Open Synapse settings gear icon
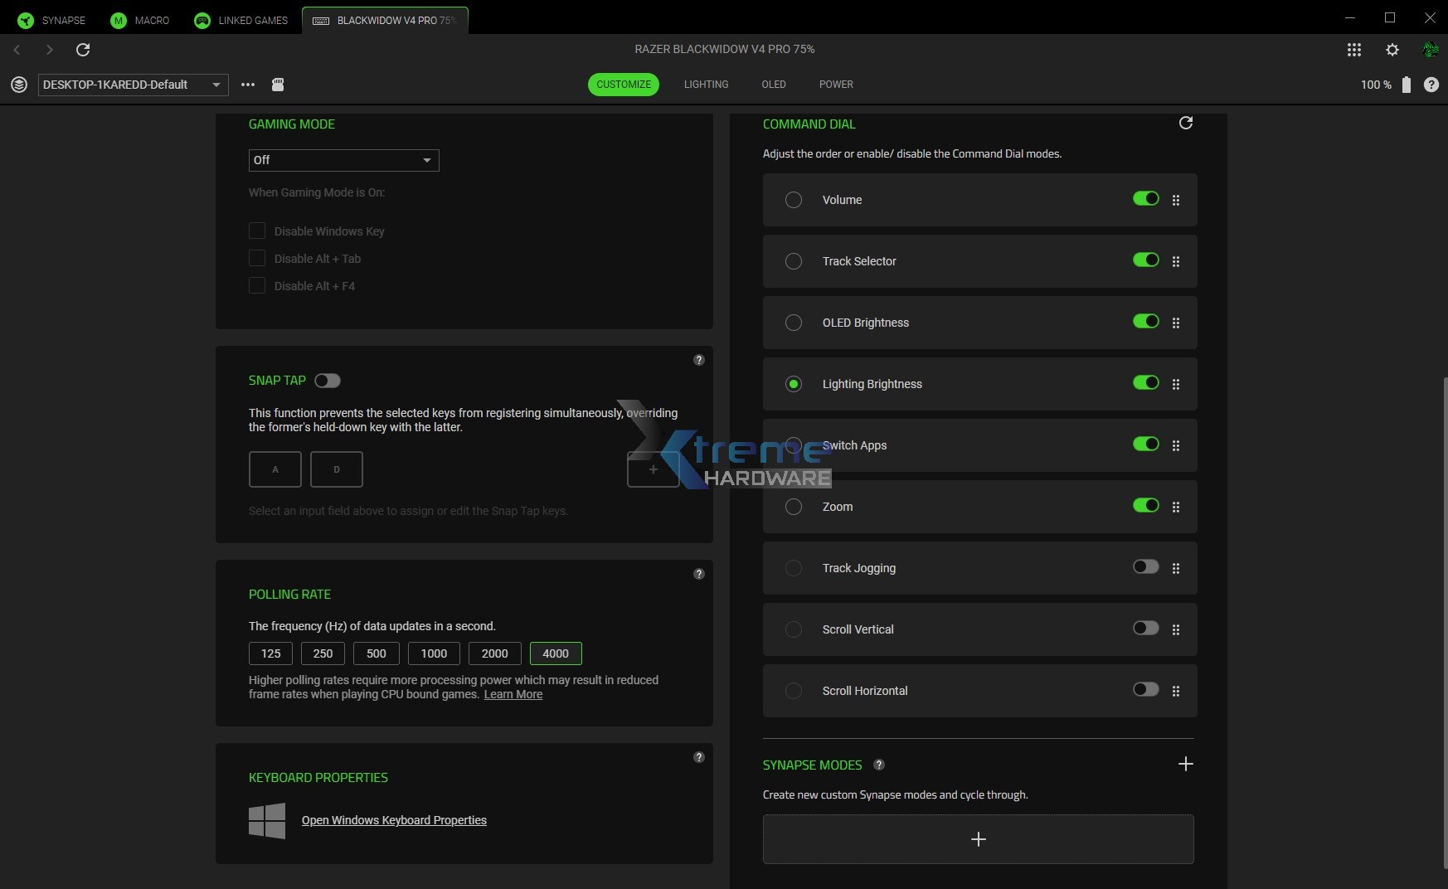 1392,50
